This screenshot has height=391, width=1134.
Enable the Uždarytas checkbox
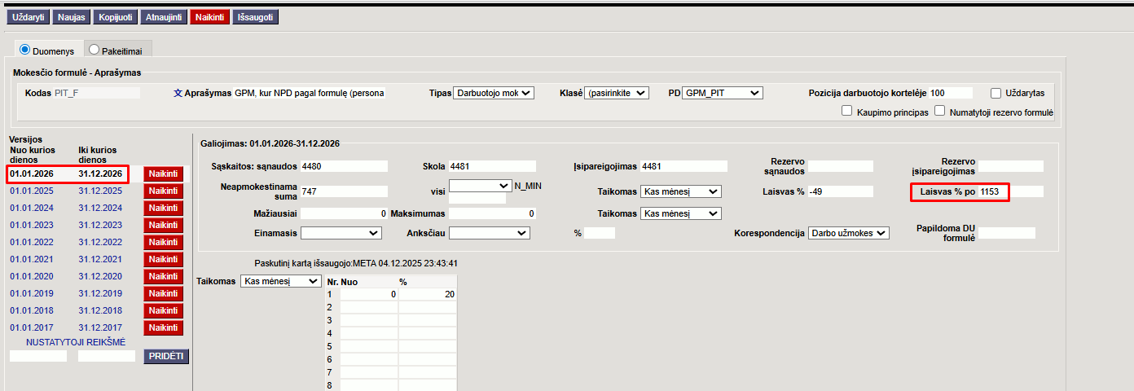click(x=996, y=94)
